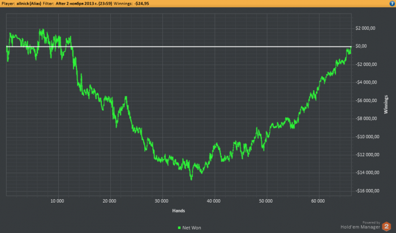
Task: Click the 30 000 hands axis label
Action: point(161,201)
